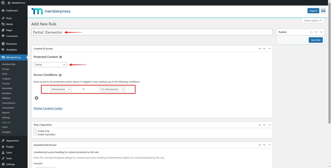Move Publish panel up
The image size is (331, 168).
pyautogui.click(x=312, y=32)
